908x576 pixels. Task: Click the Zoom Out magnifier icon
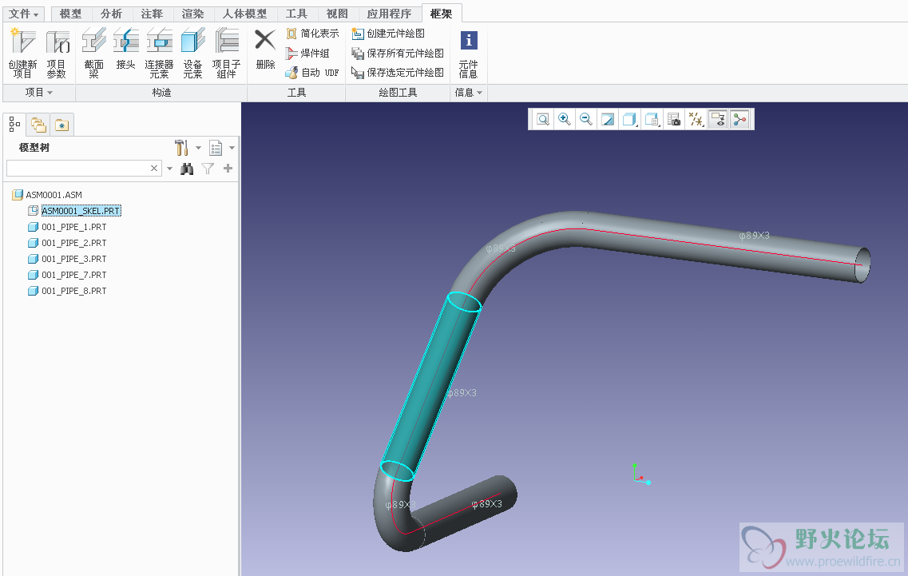(x=586, y=119)
